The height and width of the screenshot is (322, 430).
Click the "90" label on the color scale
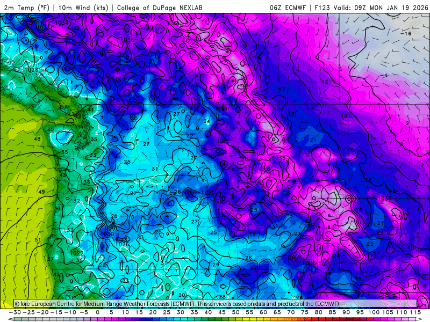[346, 312]
